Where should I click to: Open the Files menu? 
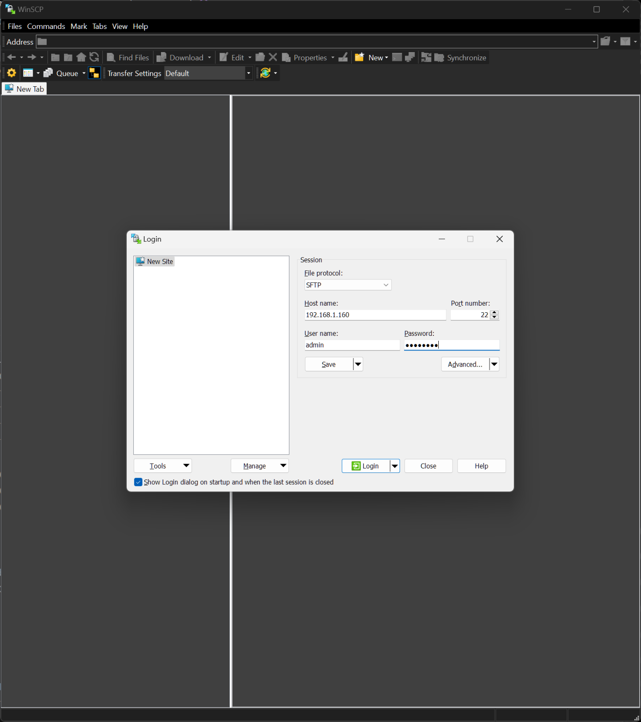pos(15,26)
